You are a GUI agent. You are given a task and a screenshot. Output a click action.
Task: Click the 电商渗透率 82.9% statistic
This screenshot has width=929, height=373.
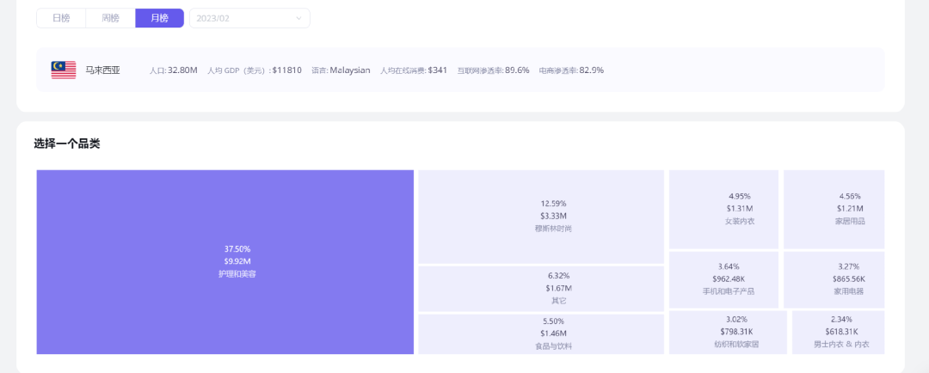click(571, 70)
